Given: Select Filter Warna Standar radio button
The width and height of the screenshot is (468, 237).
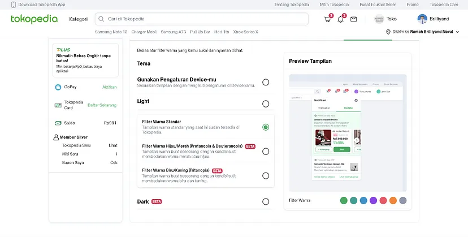Looking at the screenshot, I should pyautogui.click(x=266, y=127).
